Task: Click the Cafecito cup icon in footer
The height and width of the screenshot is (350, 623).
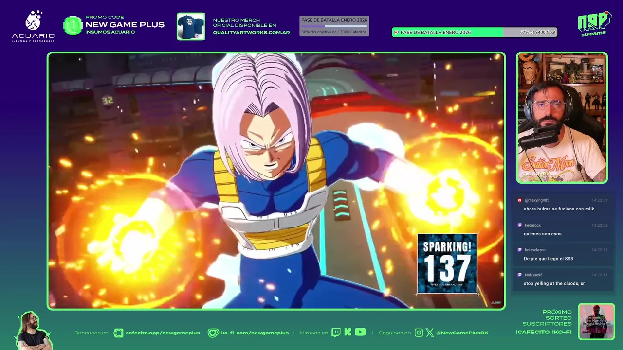Action: pyautogui.click(x=118, y=333)
